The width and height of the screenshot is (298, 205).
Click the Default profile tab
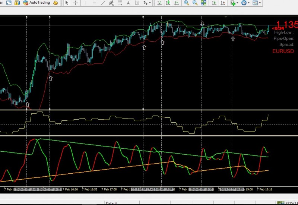click(x=112, y=203)
